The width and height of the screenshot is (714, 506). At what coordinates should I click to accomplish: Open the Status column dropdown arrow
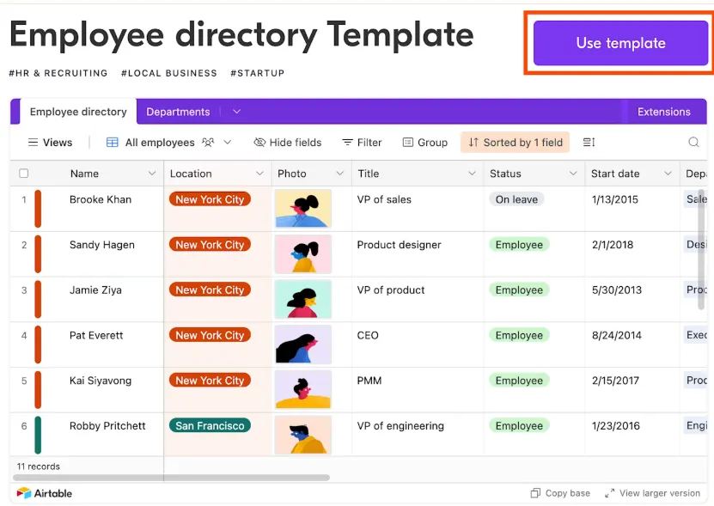coord(573,174)
